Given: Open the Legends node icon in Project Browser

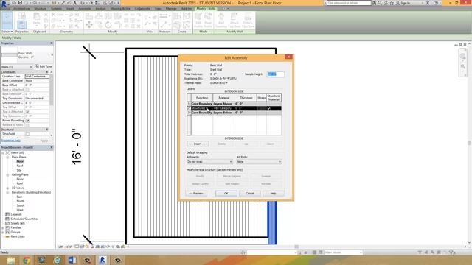Looking at the screenshot, I should [x=7, y=214].
